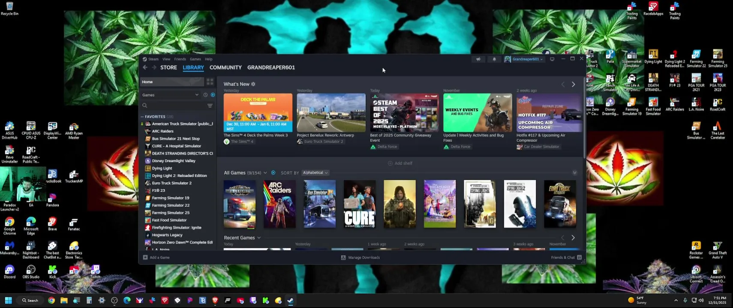The width and height of the screenshot is (733, 308).
Task: Click the recent activity clock filter icon
Action: pos(205,95)
